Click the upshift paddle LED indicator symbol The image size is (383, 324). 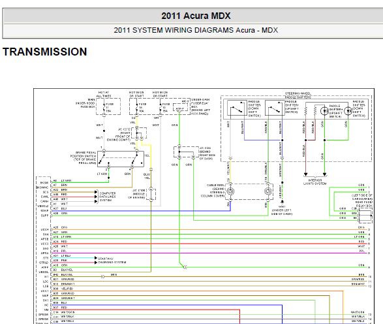click(325, 111)
